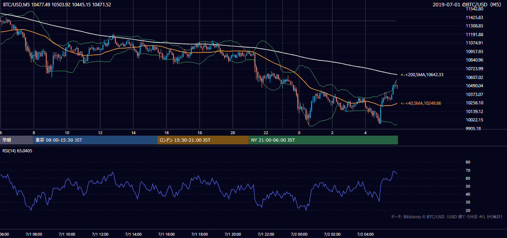
Task: Click the 10256.10 price axis value
Action: (474, 103)
